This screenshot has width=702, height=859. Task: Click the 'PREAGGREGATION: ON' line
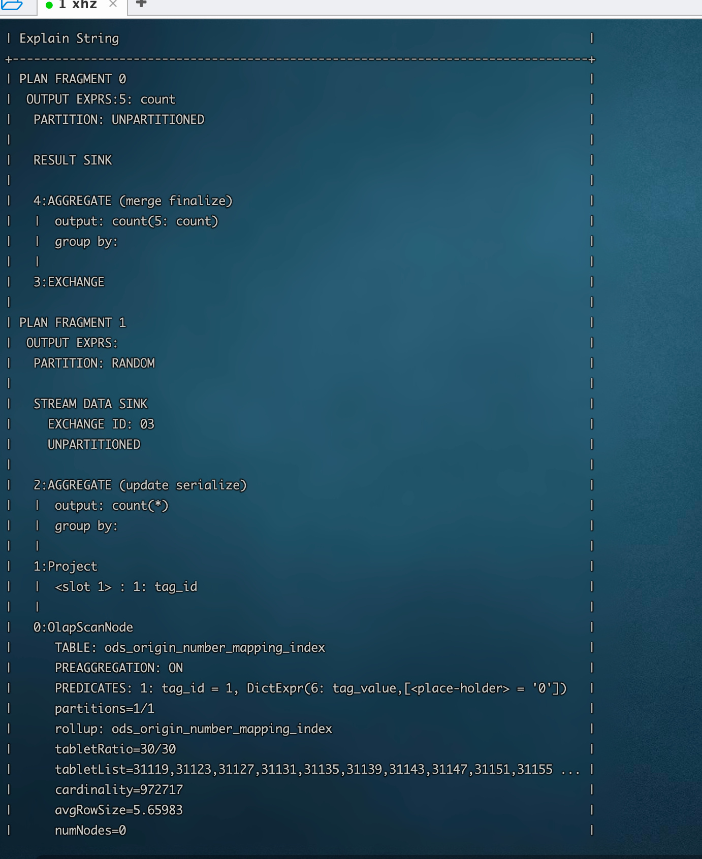[119, 668]
